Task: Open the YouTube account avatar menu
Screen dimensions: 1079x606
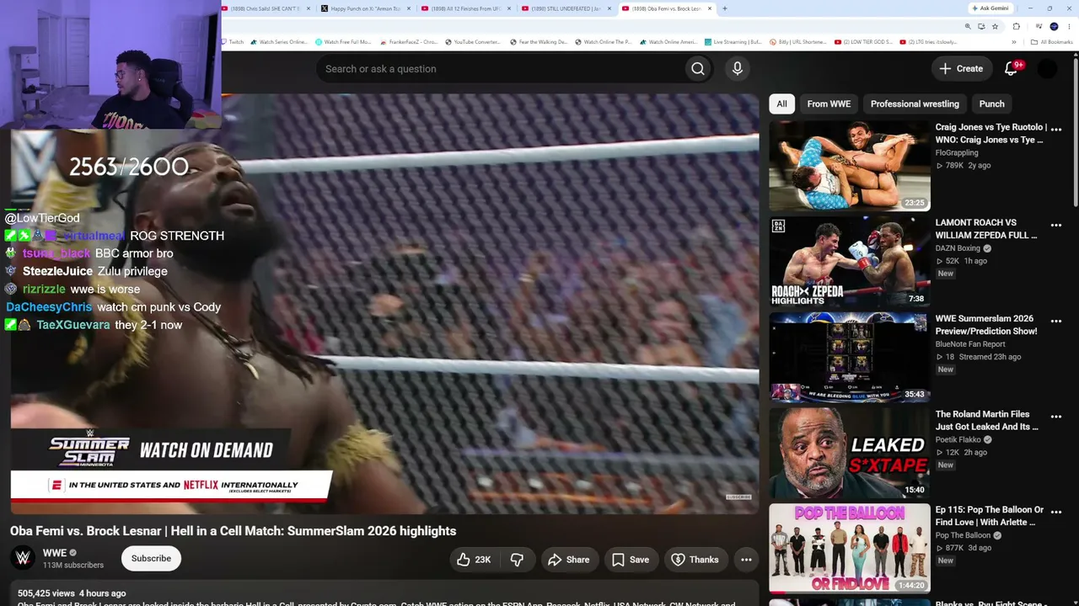Action: [x=1047, y=69]
